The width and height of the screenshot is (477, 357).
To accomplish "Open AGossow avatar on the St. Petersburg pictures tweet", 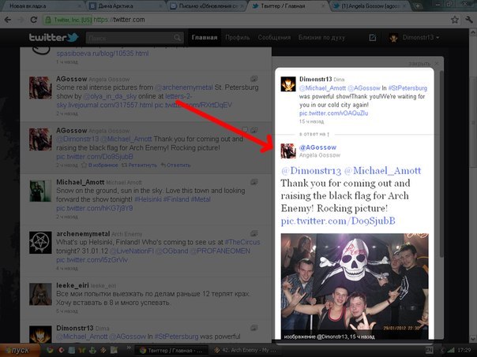I will point(40,87).
